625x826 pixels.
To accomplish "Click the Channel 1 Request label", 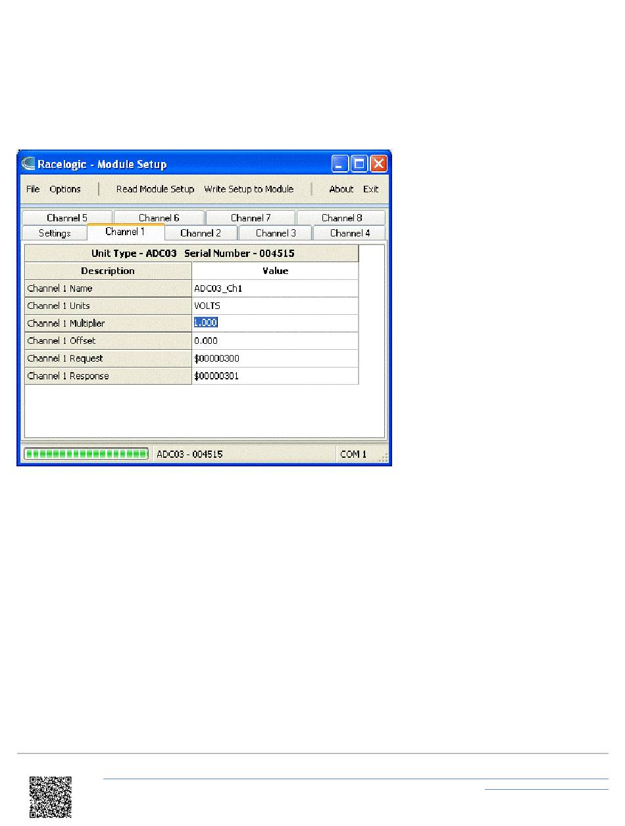I will coord(108,358).
